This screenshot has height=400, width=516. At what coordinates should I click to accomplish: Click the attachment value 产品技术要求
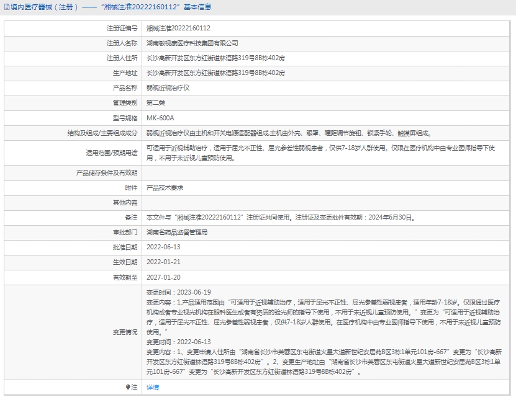[x=165, y=187]
